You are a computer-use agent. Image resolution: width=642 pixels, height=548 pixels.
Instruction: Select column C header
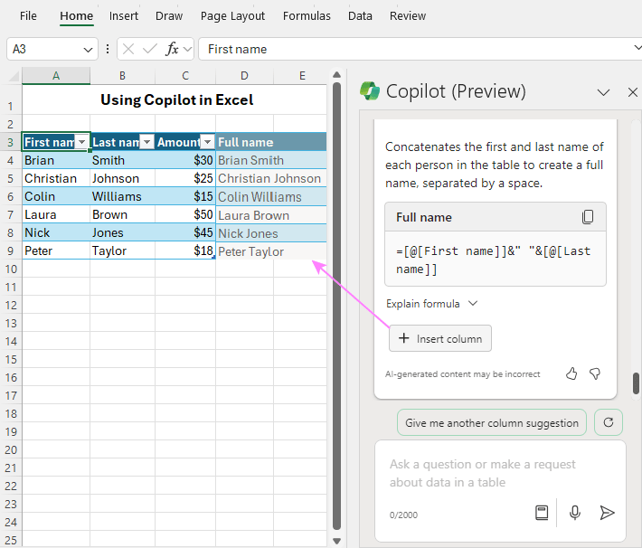[x=185, y=76]
